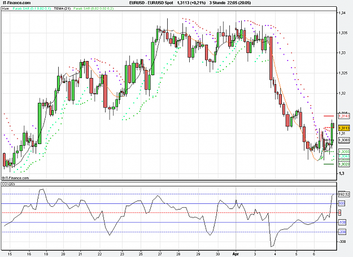Screen dimensions: 353x257
Task: Select the 'Parab SAR (0,02 0,02 0,2)' legend entry
Action: point(93,8)
